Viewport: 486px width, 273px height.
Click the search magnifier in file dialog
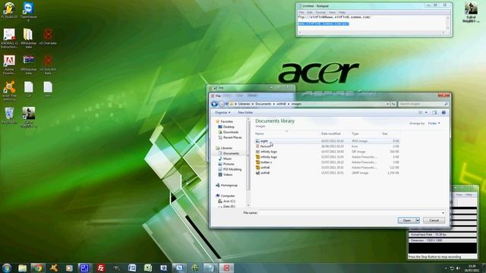point(446,104)
